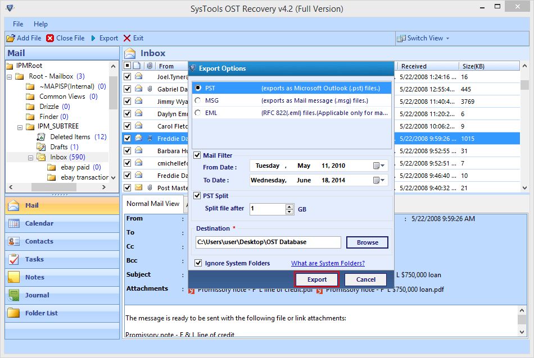The width and height of the screenshot is (534, 358).
Task: Click the Destination path input field
Action: click(x=268, y=242)
